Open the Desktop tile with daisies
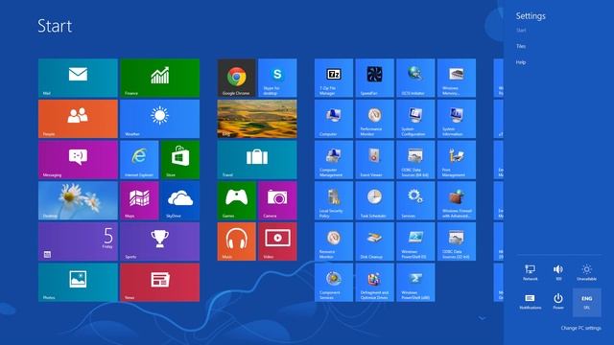Viewport: 614px width, 345px height. 78,200
